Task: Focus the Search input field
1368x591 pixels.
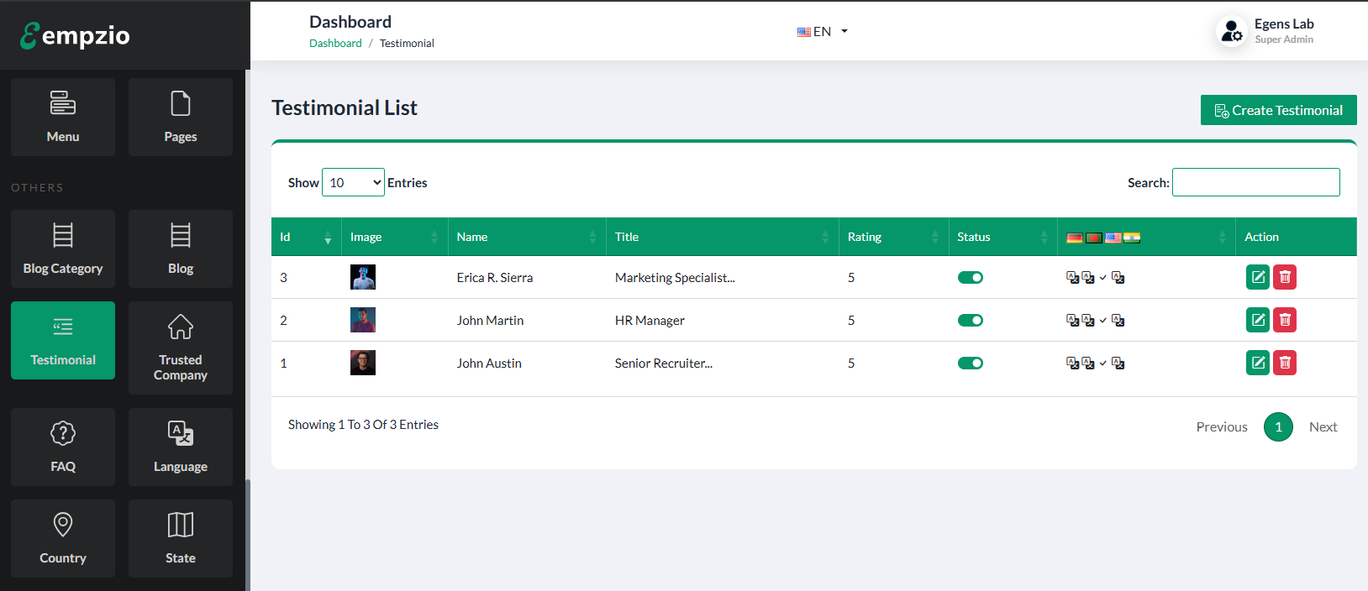Action: tap(1255, 182)
